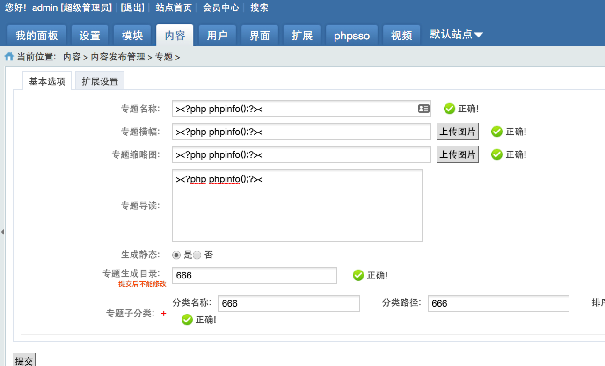Open the phpsso navigation menu
Screen dimensions: 605x366
click(351, 34)
